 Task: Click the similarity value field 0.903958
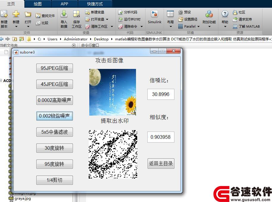click(x=161, y=137)
